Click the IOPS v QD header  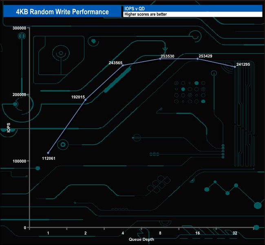click(135, 9)
